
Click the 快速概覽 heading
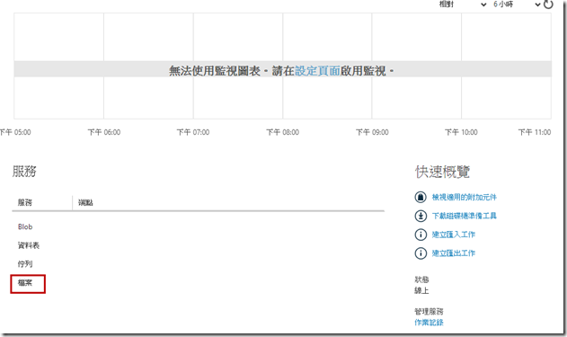click(443, 172)
